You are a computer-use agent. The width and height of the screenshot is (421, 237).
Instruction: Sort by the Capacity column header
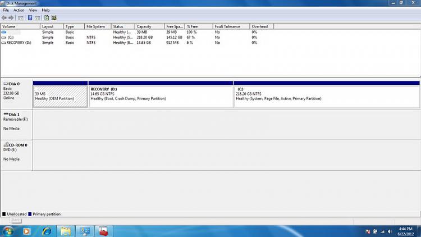pyautogui.click(x=149, y=26)
